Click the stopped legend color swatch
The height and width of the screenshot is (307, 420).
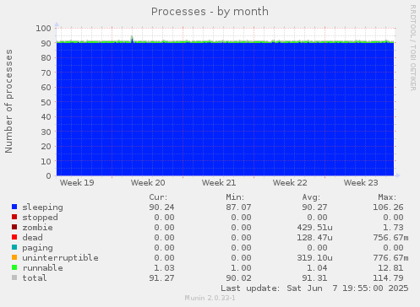click(14, 217)
